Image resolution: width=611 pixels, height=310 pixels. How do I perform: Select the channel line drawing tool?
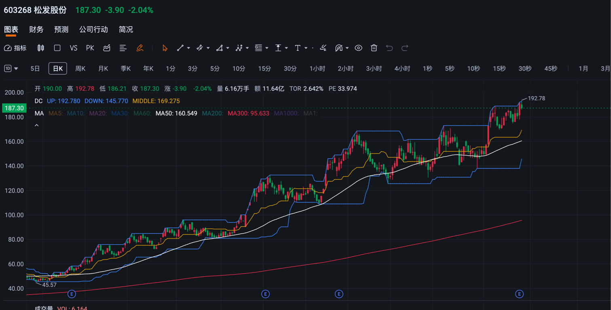pyautogui.click(x=200, y=48)
